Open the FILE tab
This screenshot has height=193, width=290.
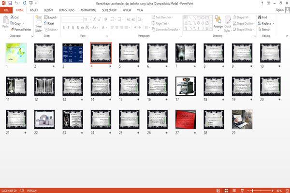pyautogui.click(x=6, y=10)
